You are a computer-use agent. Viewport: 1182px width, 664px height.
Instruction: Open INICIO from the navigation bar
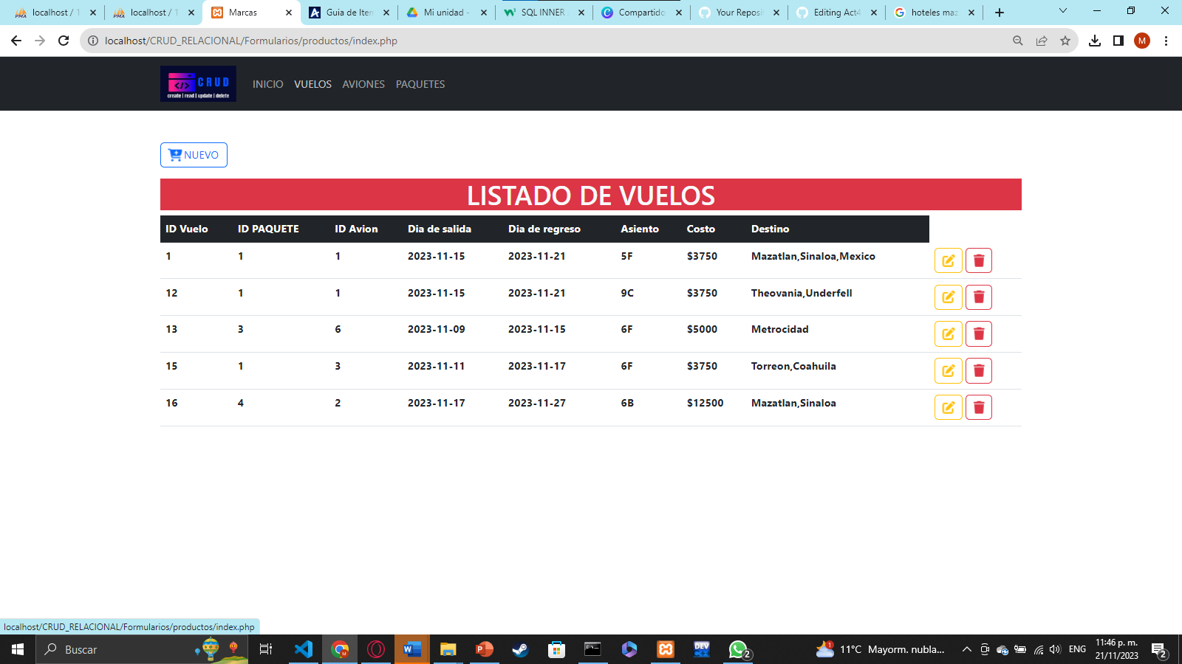267,84
